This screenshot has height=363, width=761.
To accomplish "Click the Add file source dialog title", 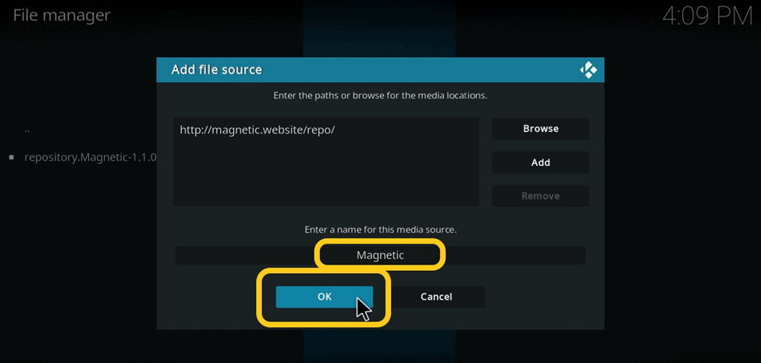I will [x=216, y=70].
